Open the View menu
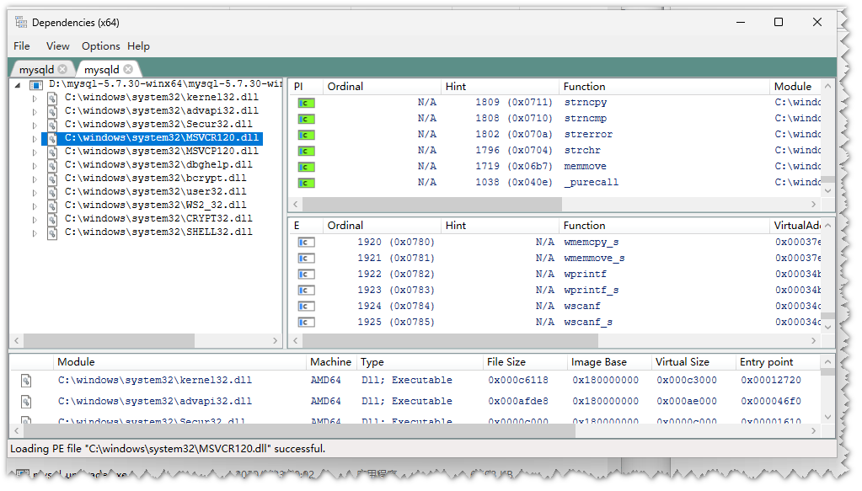Image resolution: width=862 pixels, height=491 pixels. [58, 46]
